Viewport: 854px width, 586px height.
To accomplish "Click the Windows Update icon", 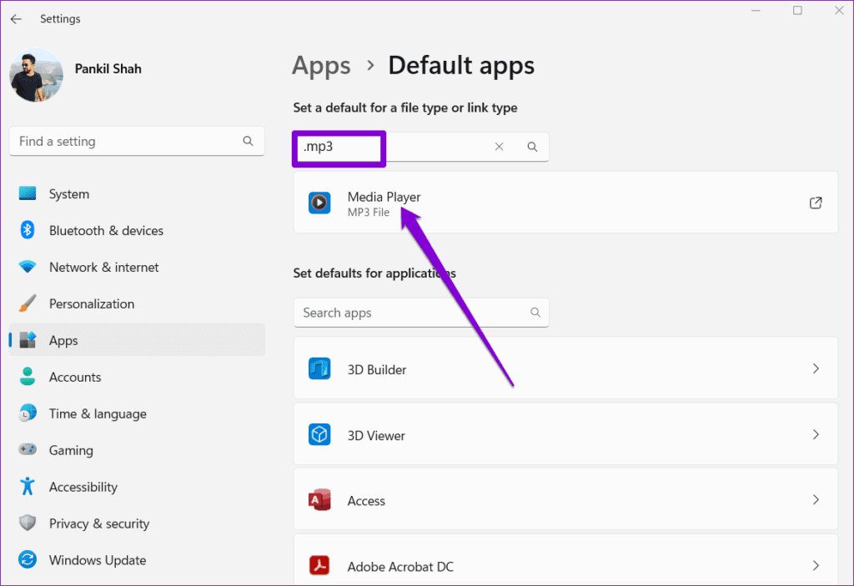I will pyautogui.click(x=28, y=560).
